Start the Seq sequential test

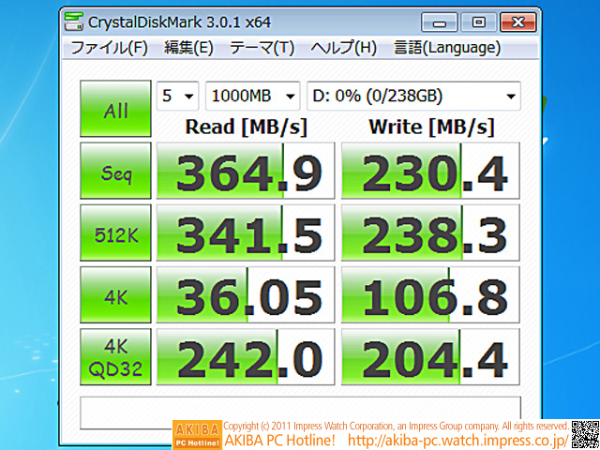[x=115, y=171]
